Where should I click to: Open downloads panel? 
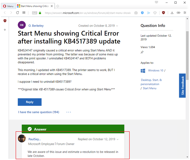[172, 13]
